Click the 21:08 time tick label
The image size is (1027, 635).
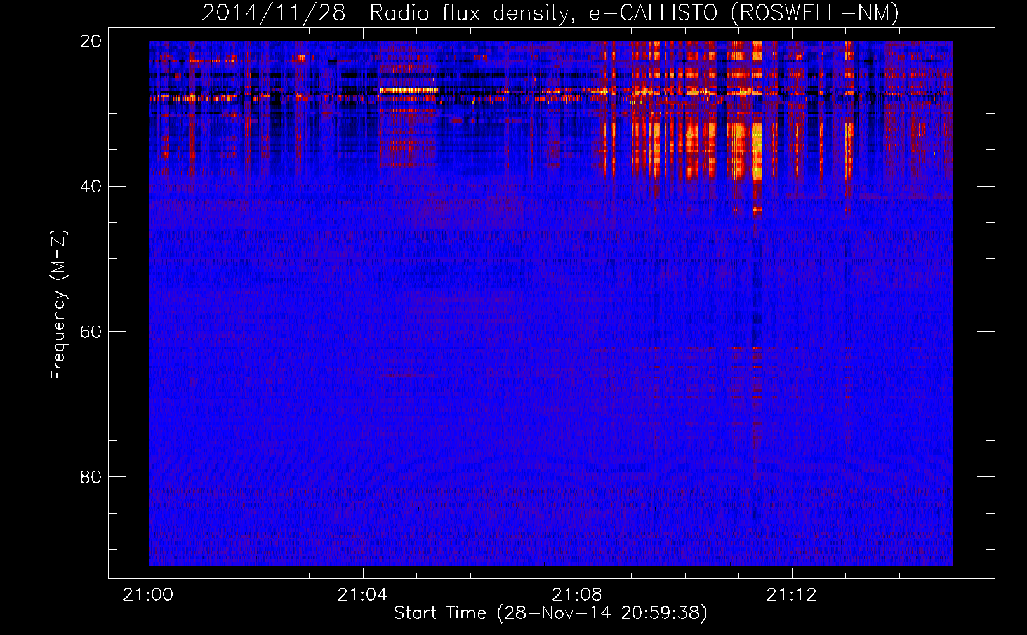coord(576,594)
